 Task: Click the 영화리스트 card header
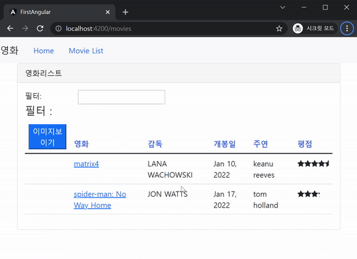(x=178, y=73)
